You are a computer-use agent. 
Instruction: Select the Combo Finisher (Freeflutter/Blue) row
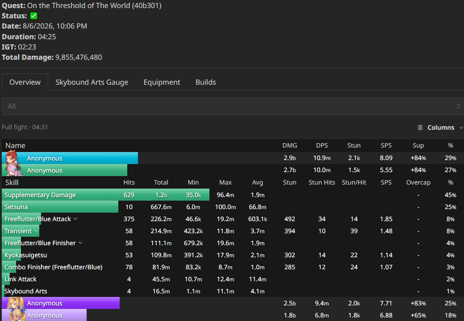point(233,267)
